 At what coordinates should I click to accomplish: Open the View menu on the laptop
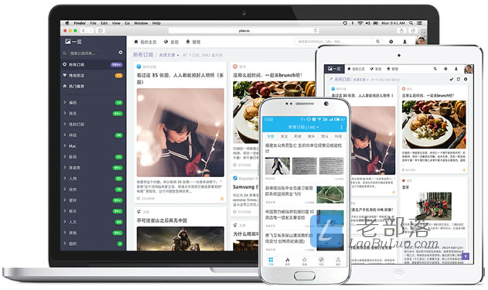116,23
